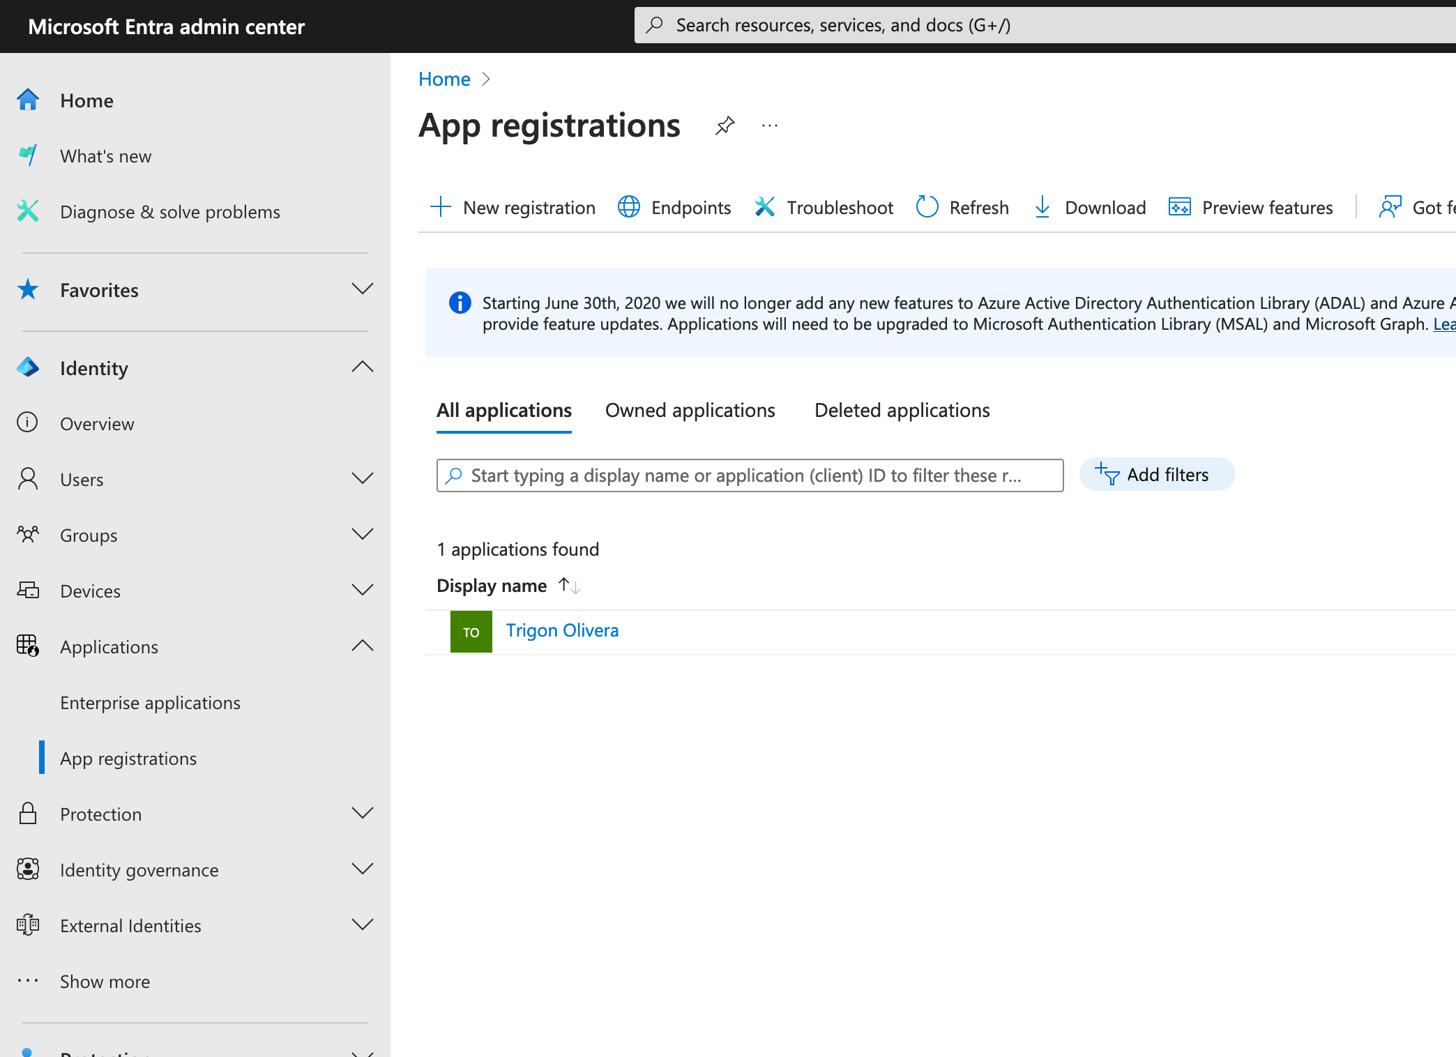The image size is (1456, 1057).
Task: Click the Identity diamond icon
Action: tap(28, 367)
